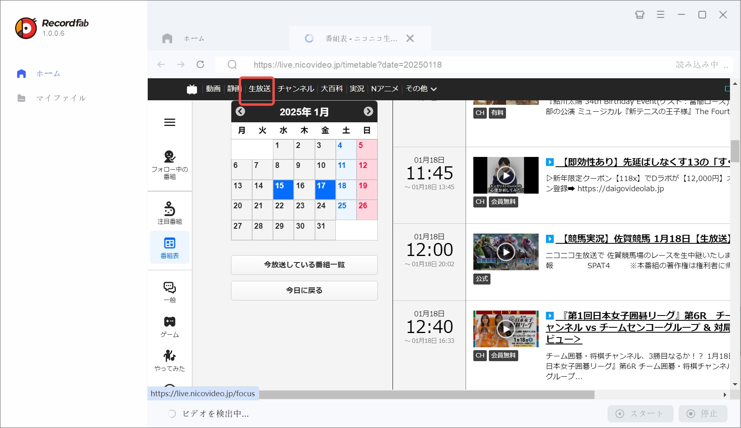741x428 pixels.
Task: Go forward with browser forward arrow
Action: click(x=181, y=64)
